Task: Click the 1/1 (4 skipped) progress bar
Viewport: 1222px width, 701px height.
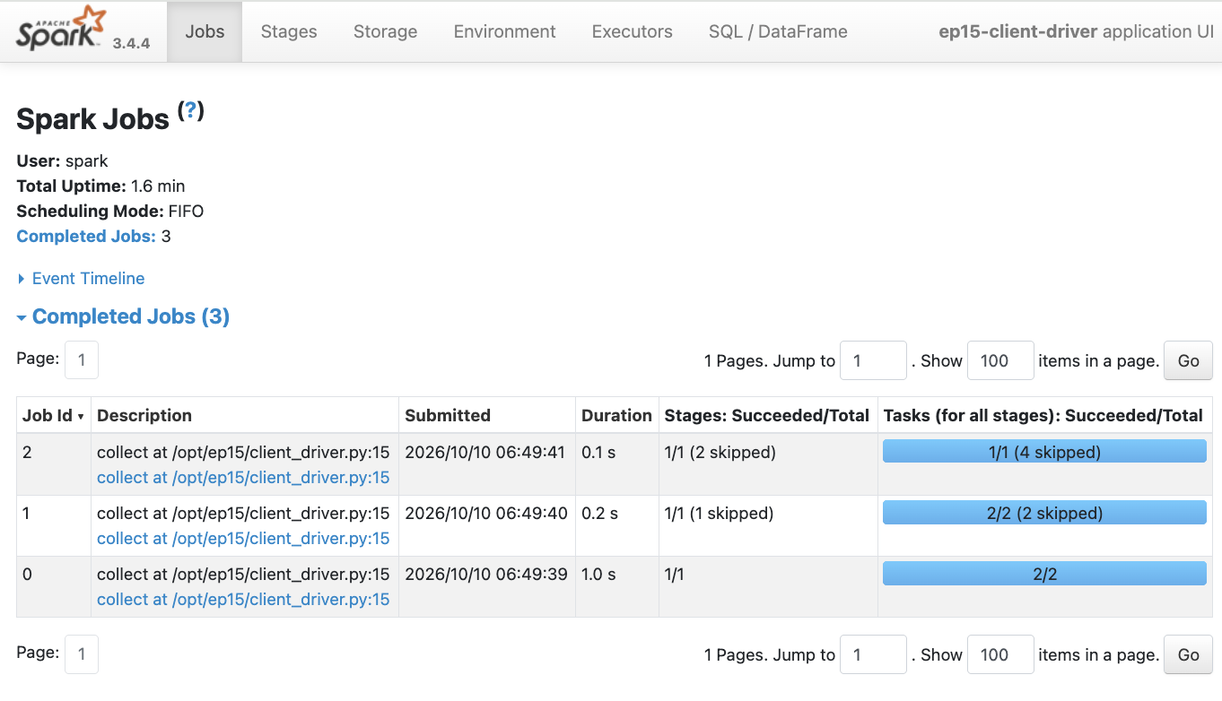Action: (x=1044, y=452)
